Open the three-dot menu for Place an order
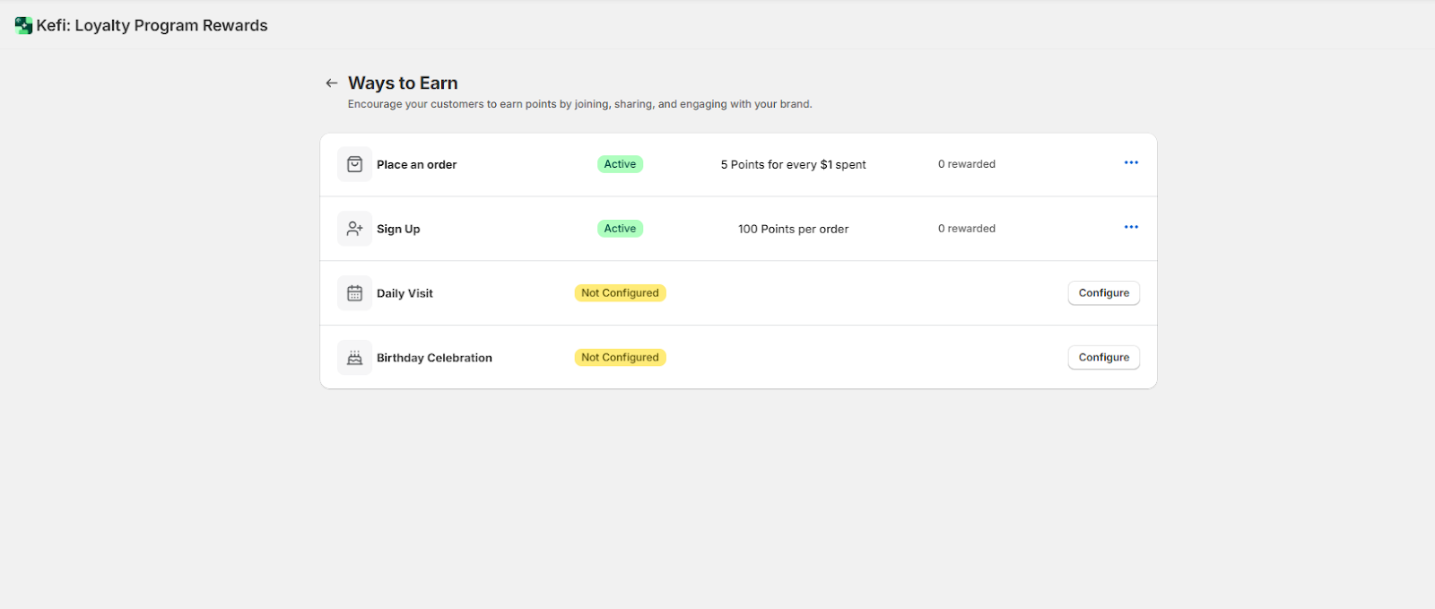 point(1131,162)
